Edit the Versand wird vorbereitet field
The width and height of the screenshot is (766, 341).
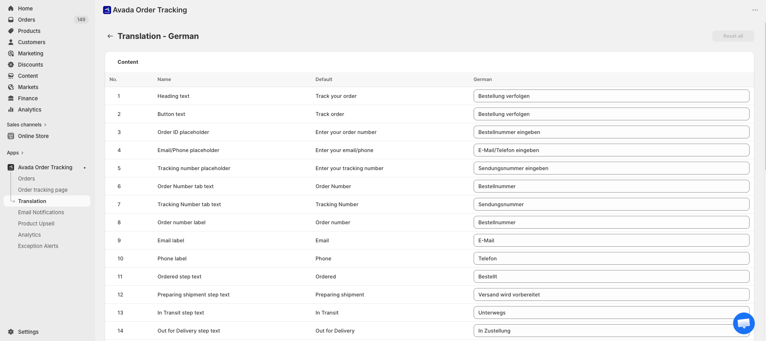coord(611,294)
